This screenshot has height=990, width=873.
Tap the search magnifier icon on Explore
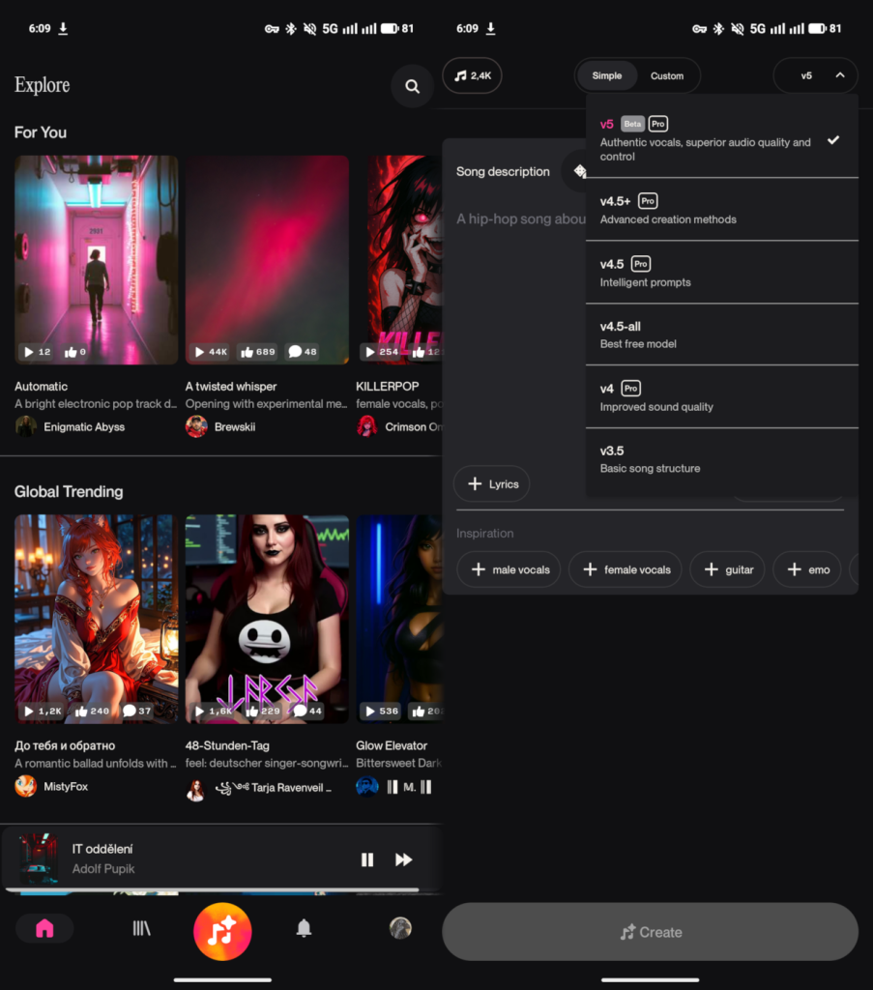(x=412, y=87)
